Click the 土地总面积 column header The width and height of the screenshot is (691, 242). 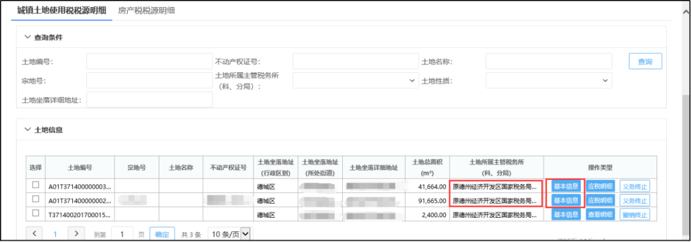click(427, 168)
